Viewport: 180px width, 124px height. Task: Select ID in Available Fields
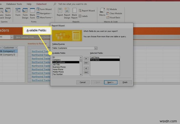(66, 57)
